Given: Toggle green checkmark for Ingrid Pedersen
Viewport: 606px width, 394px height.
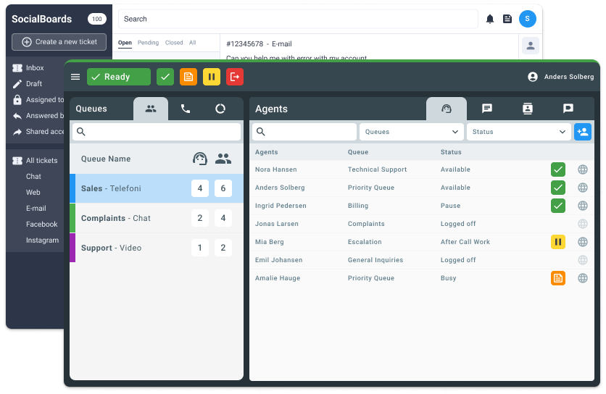Looking at the screenshot, I should tap(557, 206).
